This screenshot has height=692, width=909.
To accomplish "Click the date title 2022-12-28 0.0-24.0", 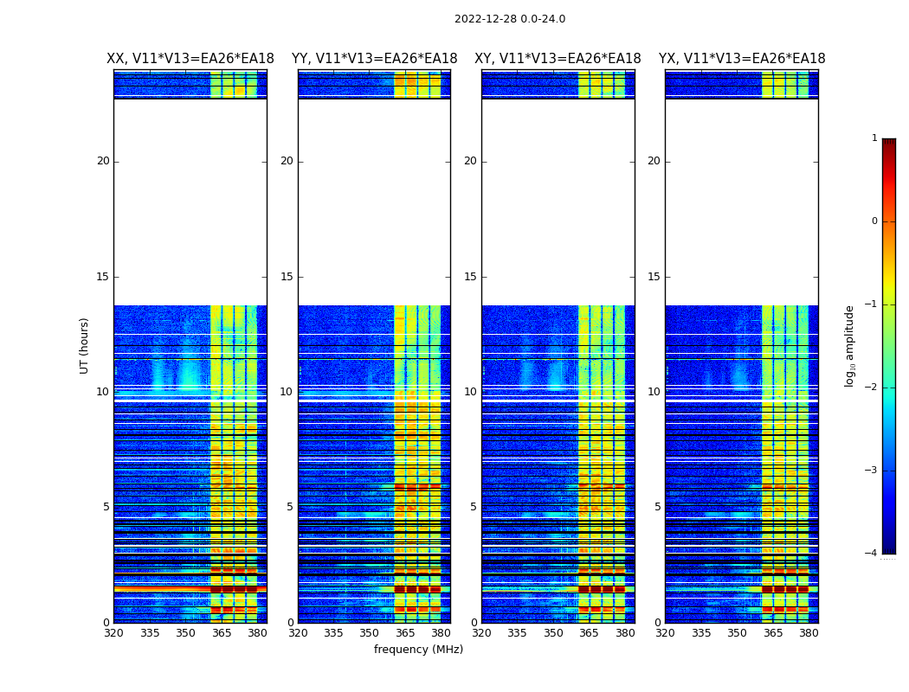I will click(x=510, y=19).
